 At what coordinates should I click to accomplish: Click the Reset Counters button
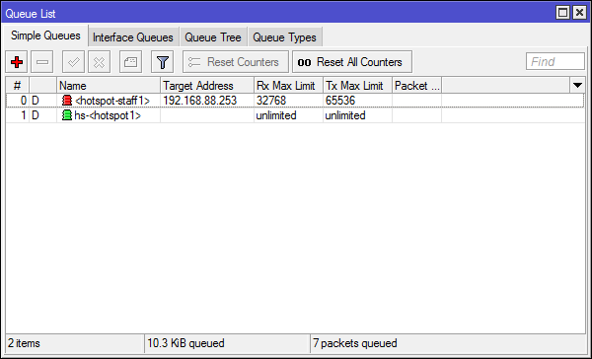click(236, 62)
